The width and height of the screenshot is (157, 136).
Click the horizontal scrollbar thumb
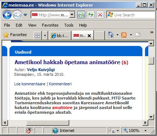[x=48, y=123]
